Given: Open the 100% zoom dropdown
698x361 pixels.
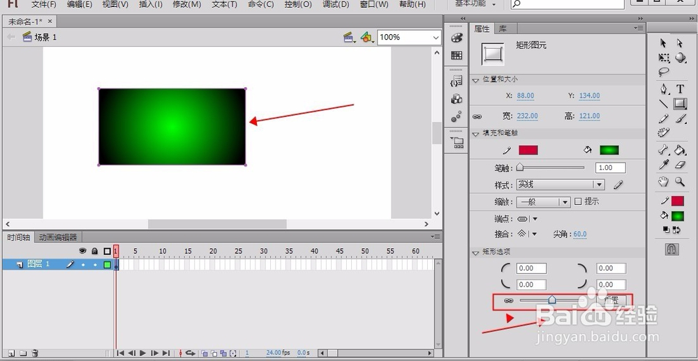Looking at the screenshot, I should coord(436,38).
